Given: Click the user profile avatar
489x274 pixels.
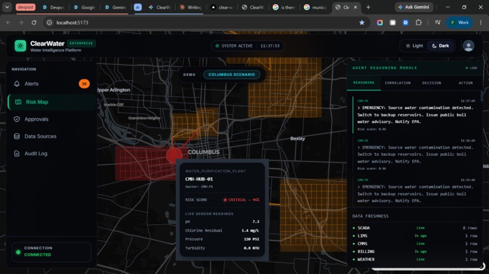Looking at the screenshot, I should coord(468,46).
